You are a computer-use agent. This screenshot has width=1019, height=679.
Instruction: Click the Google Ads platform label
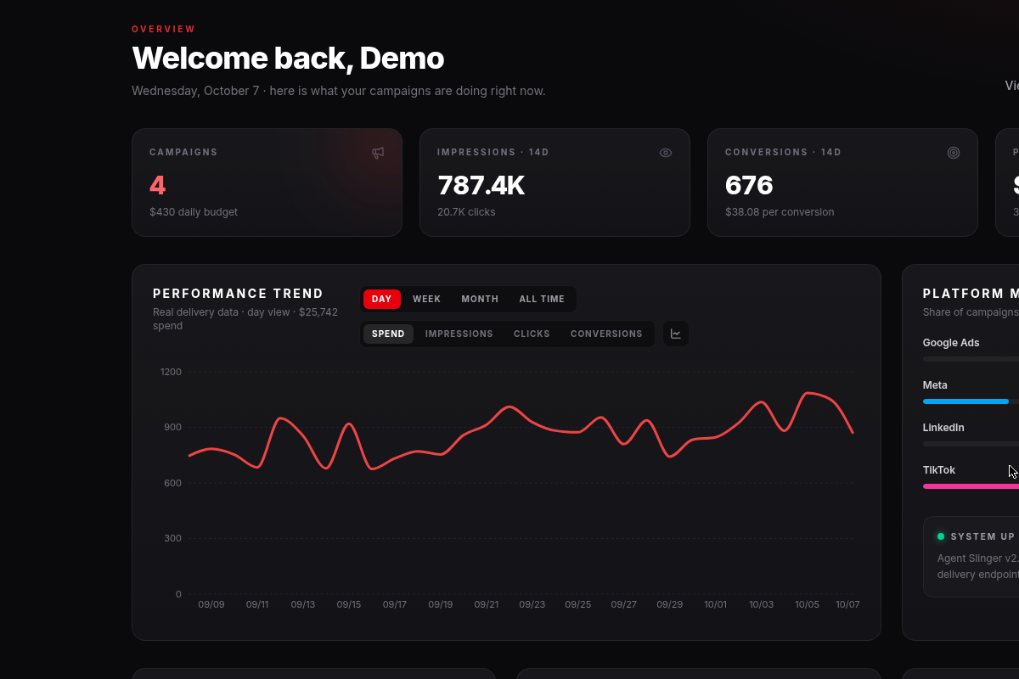(x=951, y=343)
